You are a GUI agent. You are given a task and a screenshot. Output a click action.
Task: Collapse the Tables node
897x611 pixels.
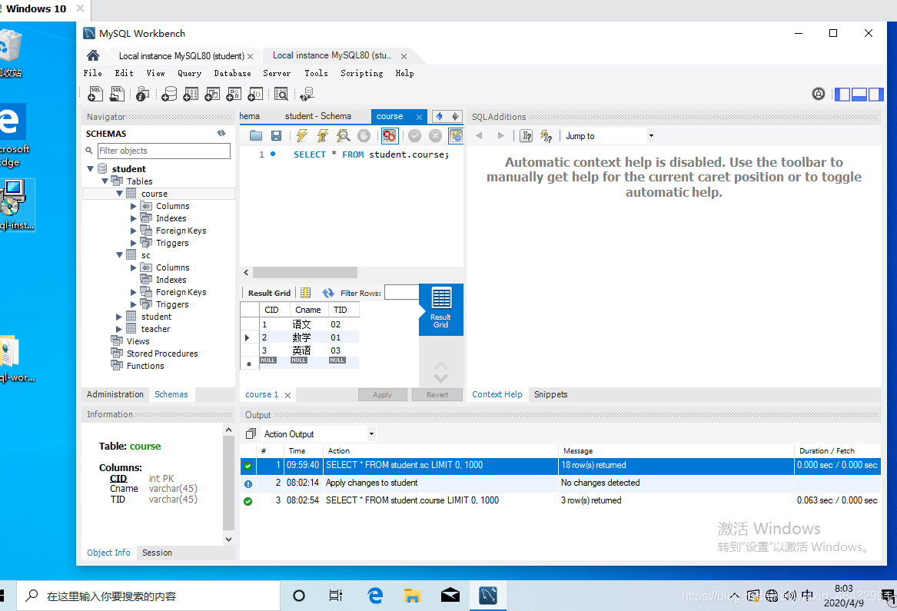(x=105, y=181)
